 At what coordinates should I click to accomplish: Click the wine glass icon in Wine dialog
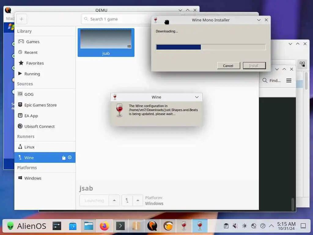point(120,110)
